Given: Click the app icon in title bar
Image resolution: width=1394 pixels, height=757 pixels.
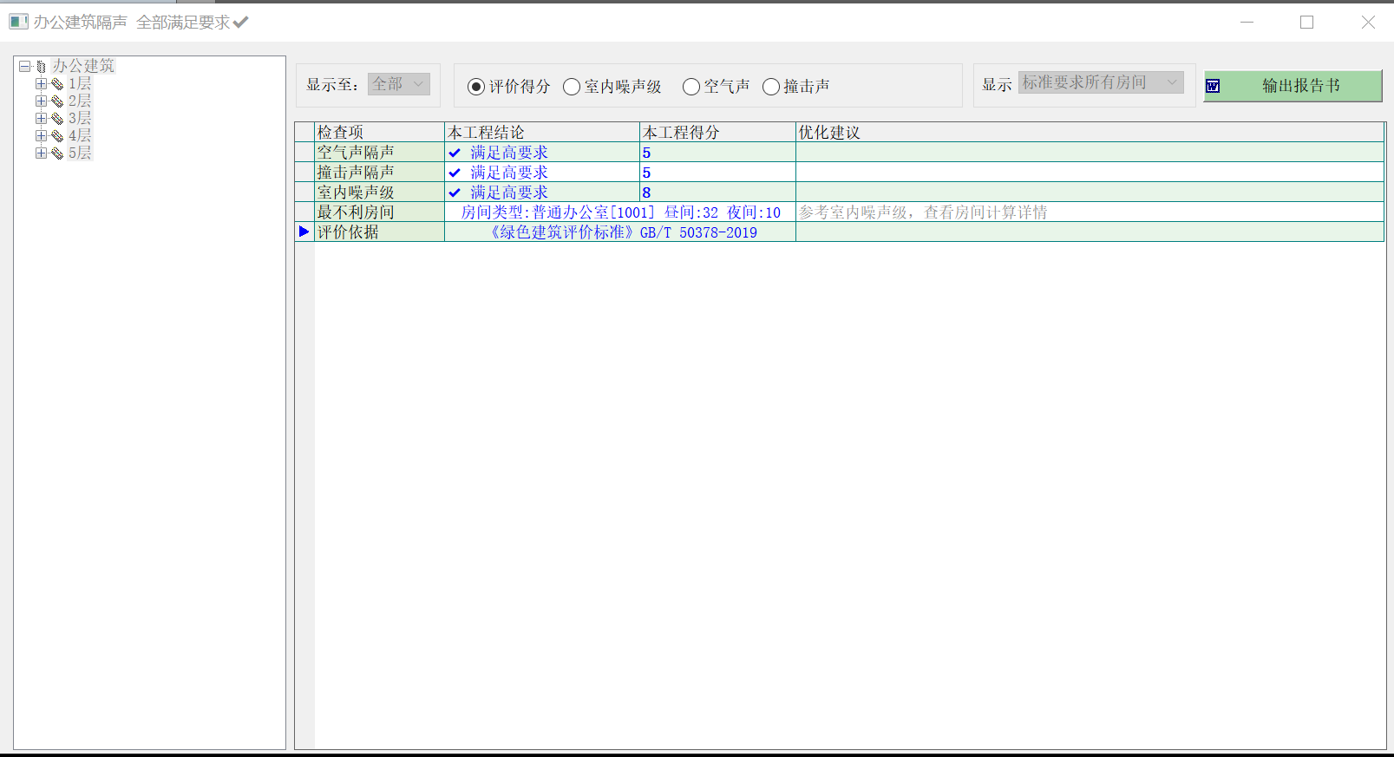Looking at the screenshot, I should point(18,22).
